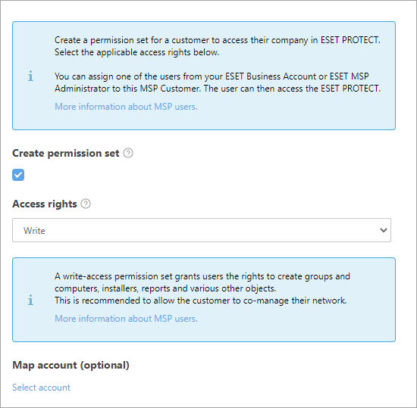The height and width of the screenshot is (408, 417).
Task: Open help tooltip beside Create permission set
Action: tap(128, 153)
